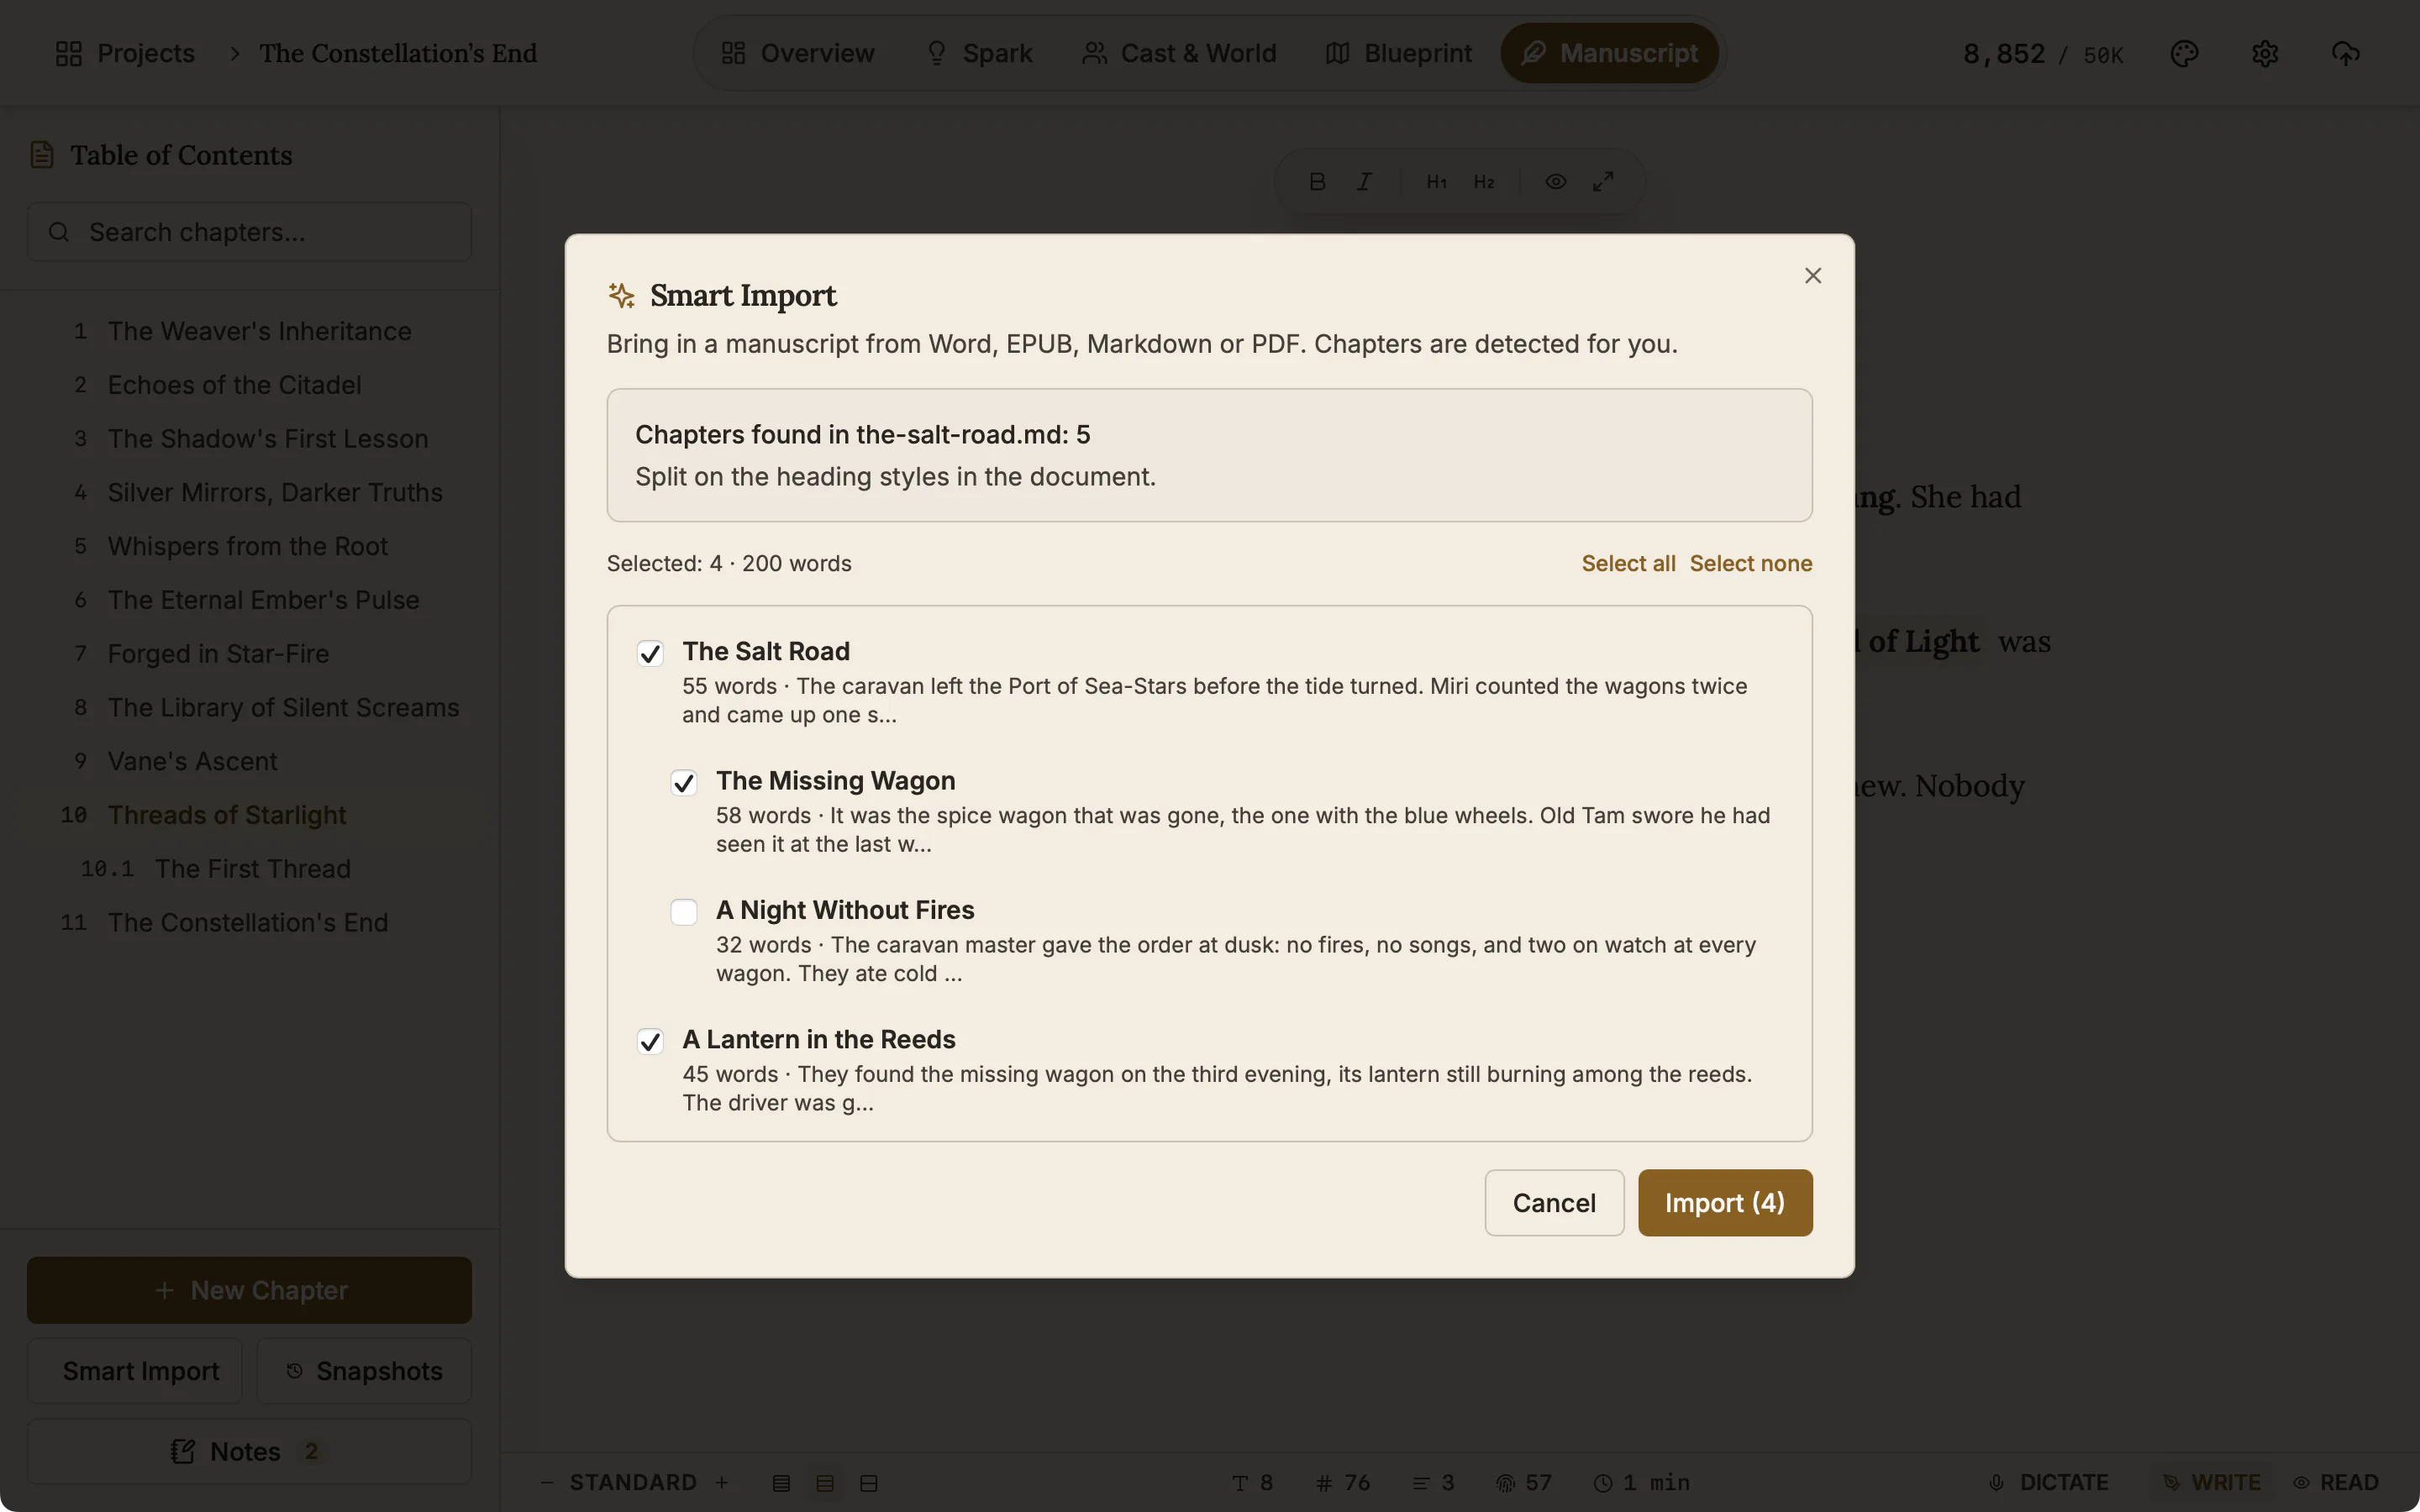Go back to Projects
The width and height of the screenshot is (2420, 1512).
tap(125, 53)
